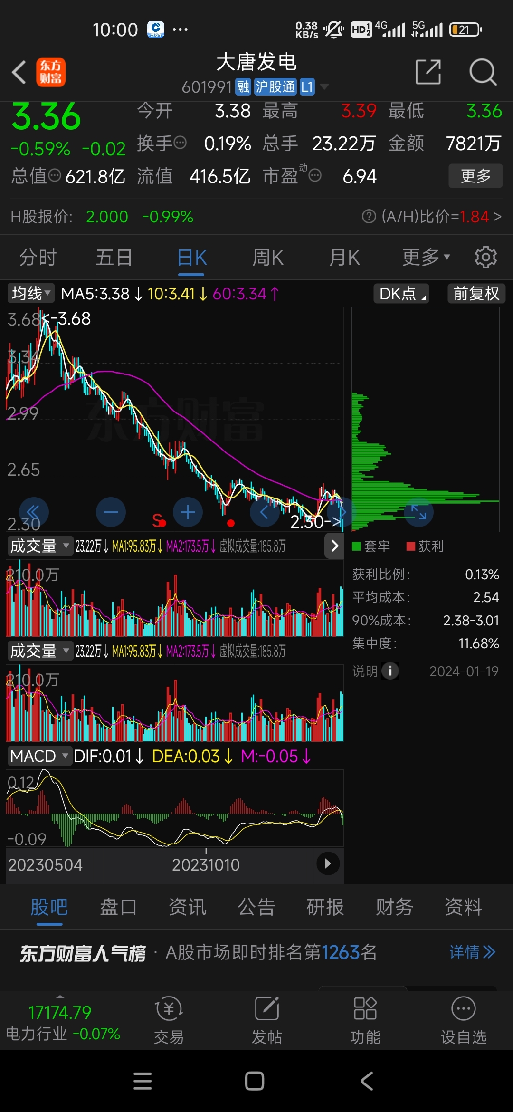Move chart cursor left one candle
This screenshot has width=513, height=1112.
(265, 512)
